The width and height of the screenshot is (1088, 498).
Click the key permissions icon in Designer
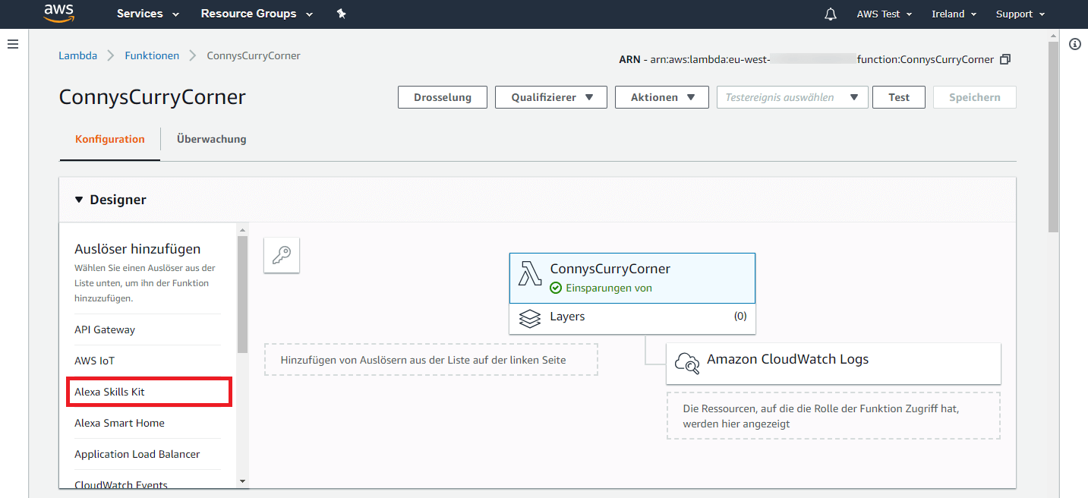click(x=282, y=255)
